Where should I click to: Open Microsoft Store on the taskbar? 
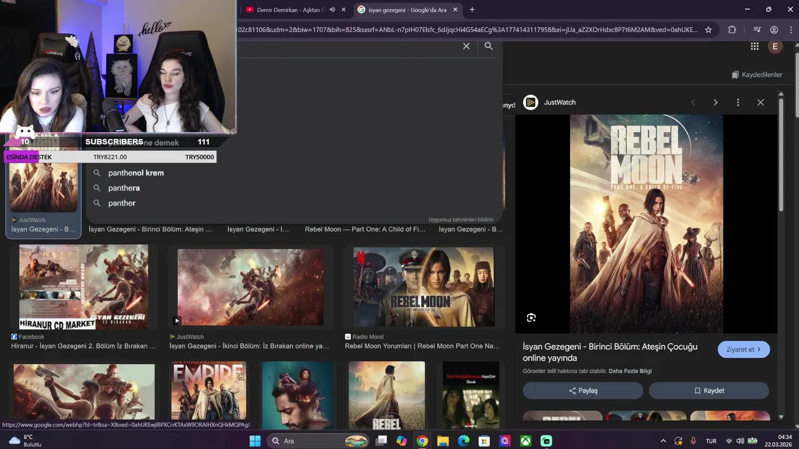coord(484,441)
